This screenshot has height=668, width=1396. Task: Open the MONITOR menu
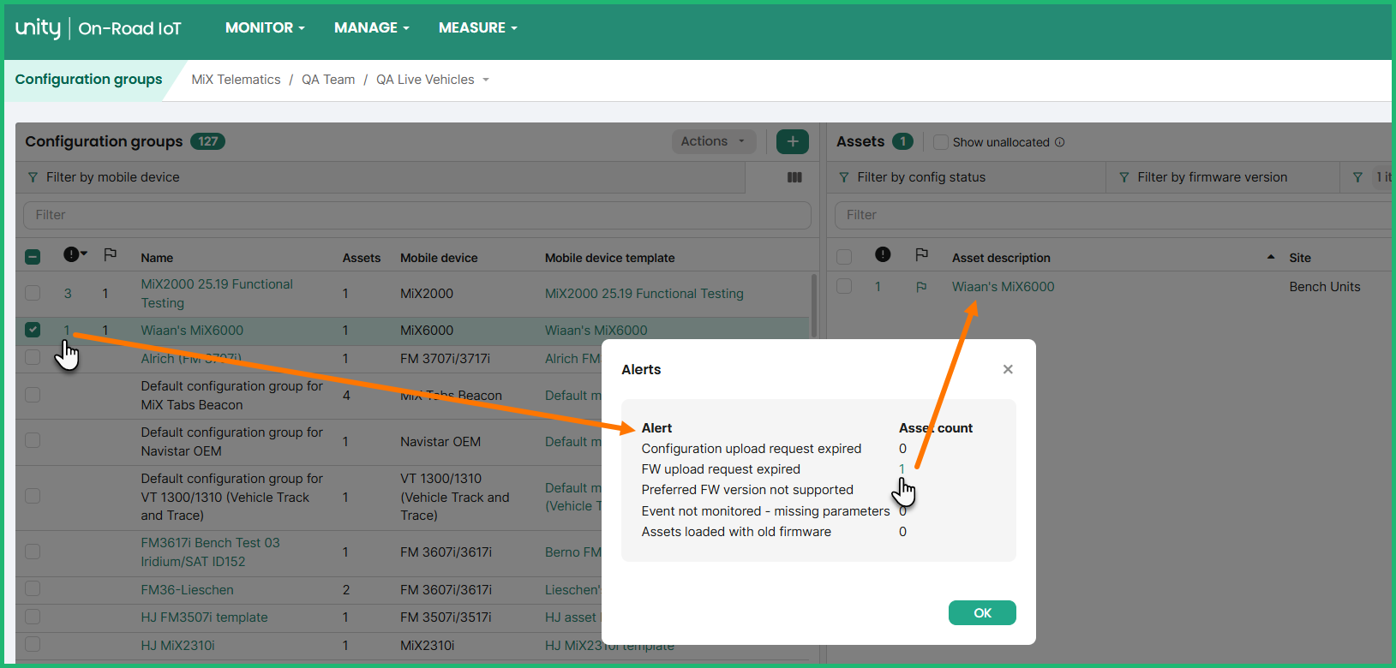[x=265, y=28]
